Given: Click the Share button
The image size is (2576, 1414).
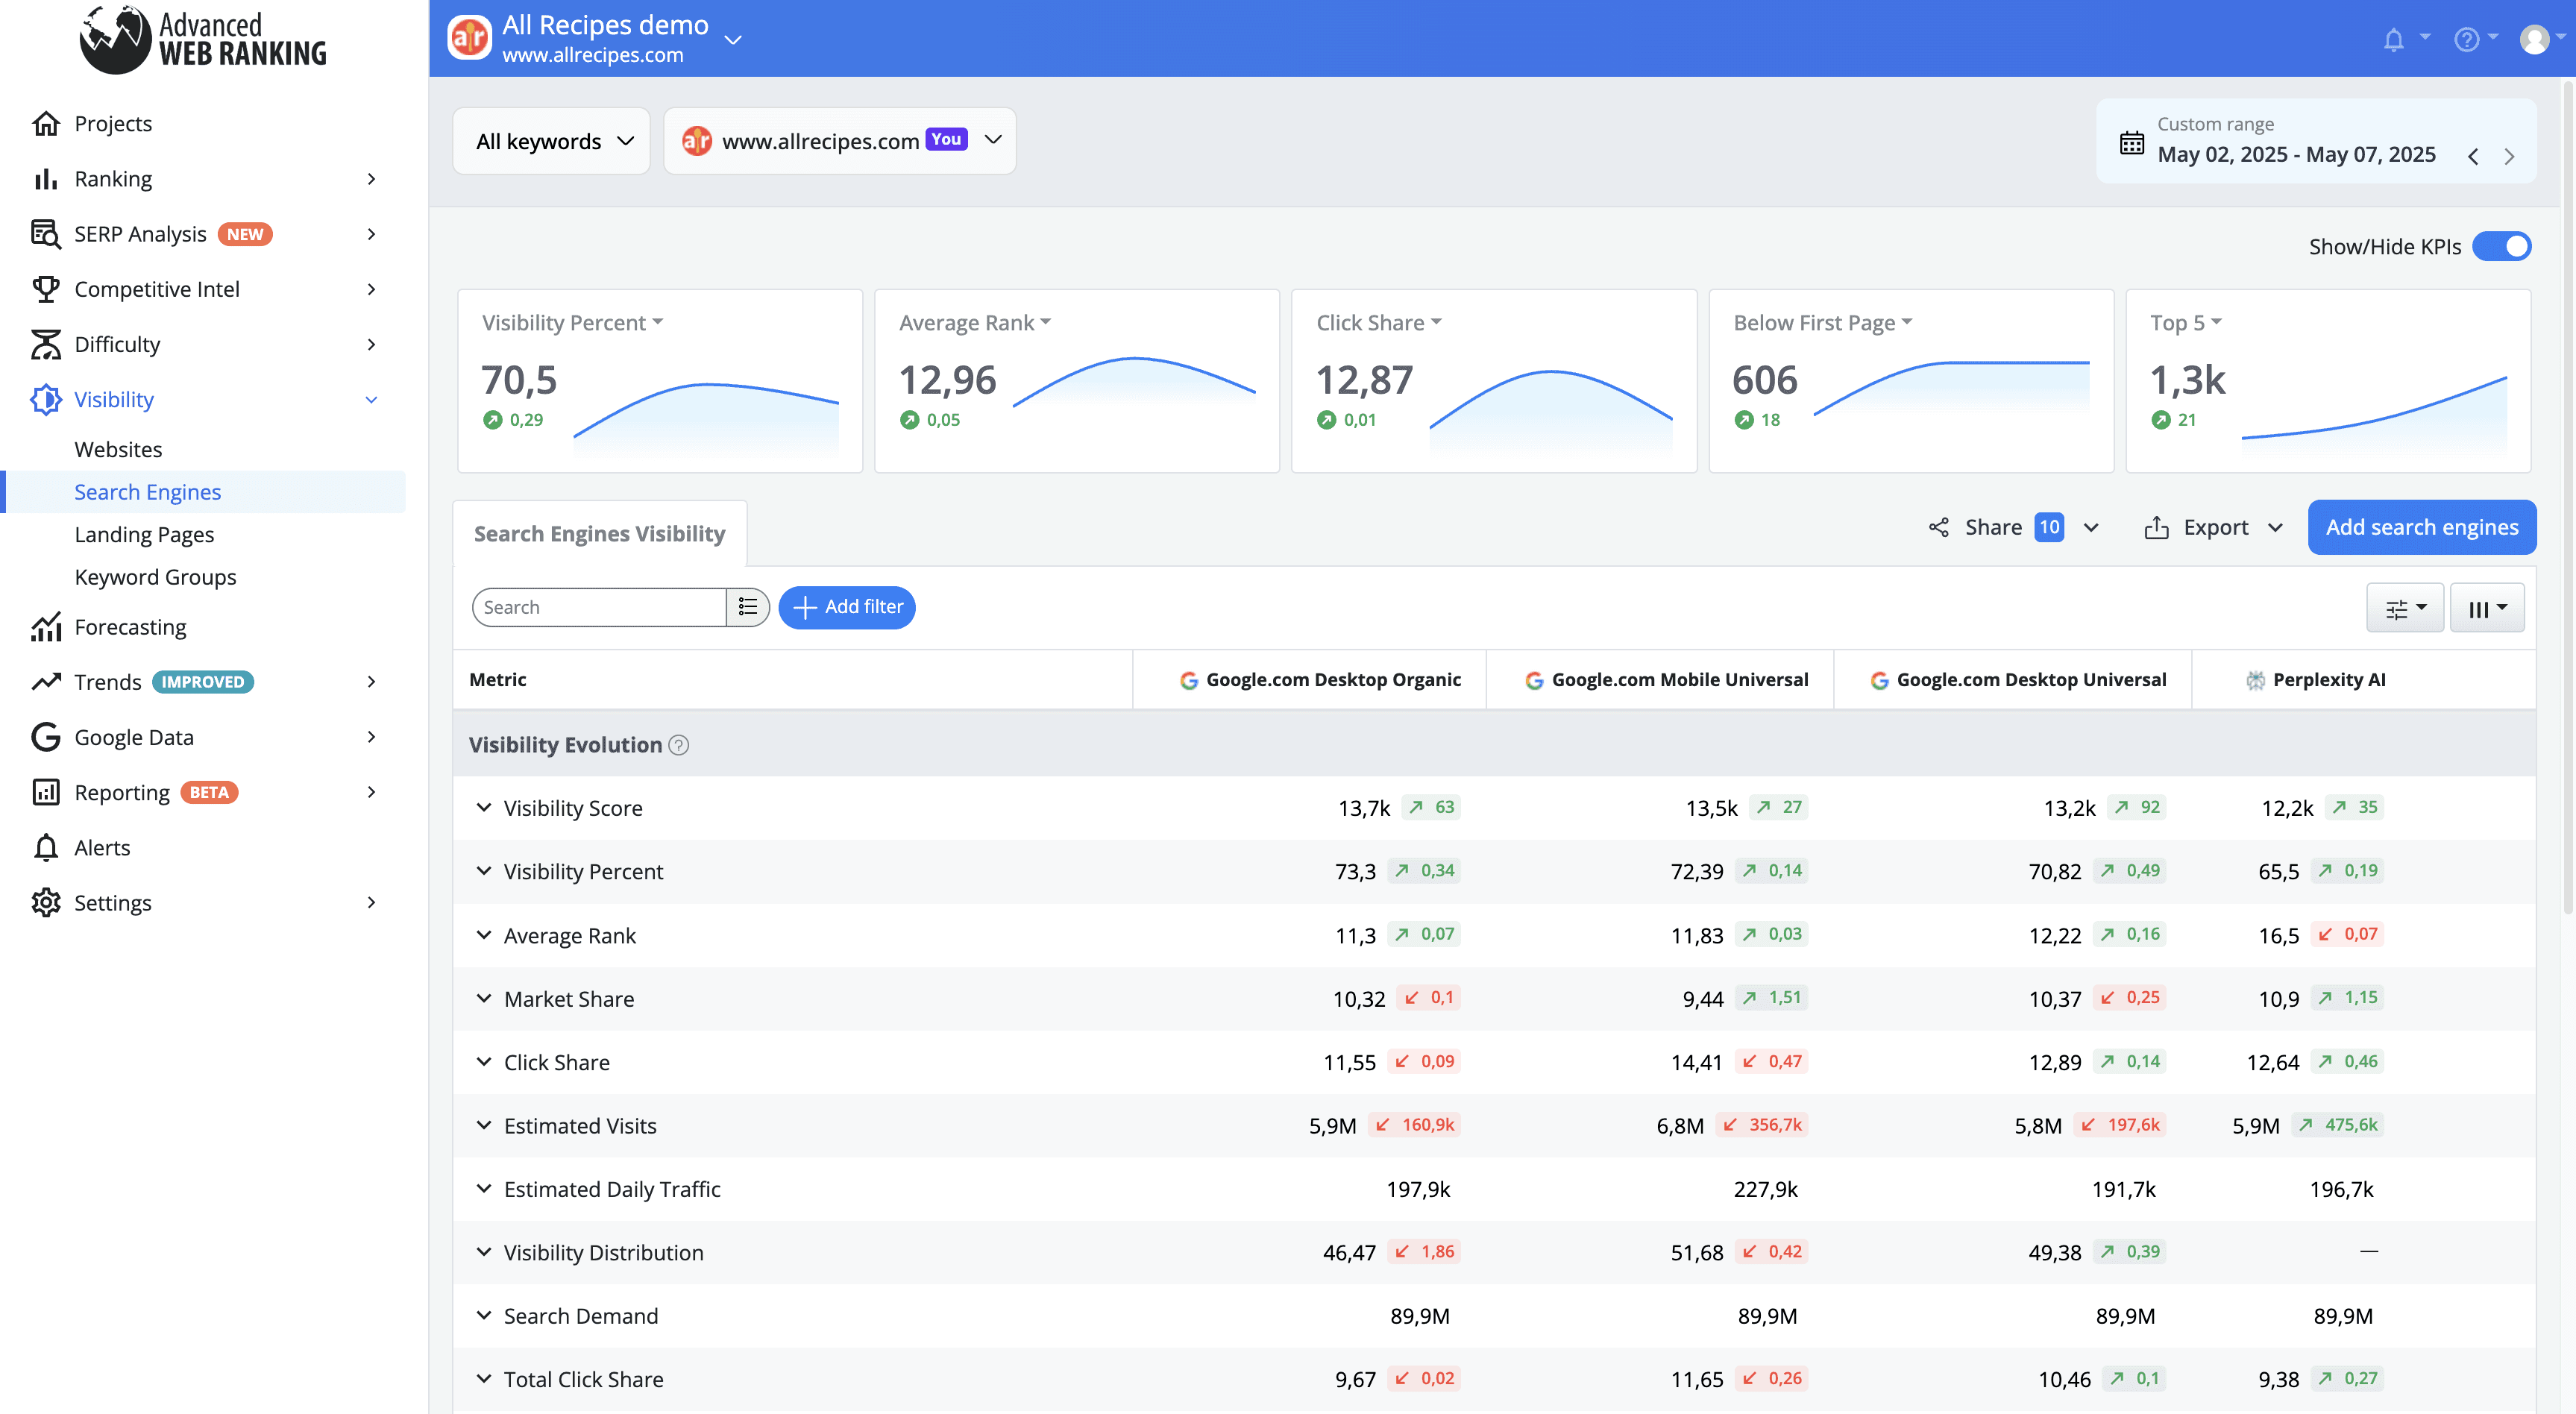Looking at the screenshot, I should 1992,527.
